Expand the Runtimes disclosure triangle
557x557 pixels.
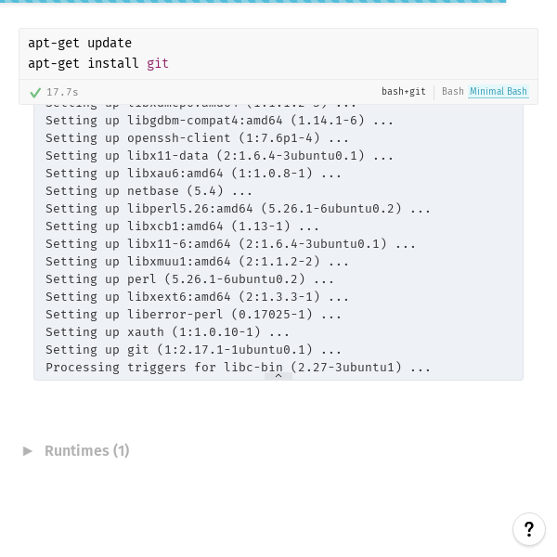click(28, 450)
